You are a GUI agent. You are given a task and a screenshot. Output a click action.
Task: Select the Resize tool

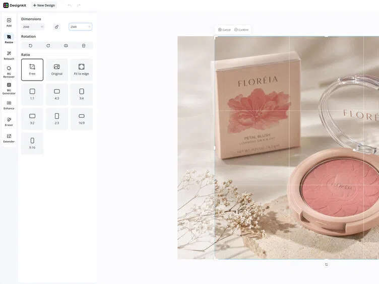point(9,39)
